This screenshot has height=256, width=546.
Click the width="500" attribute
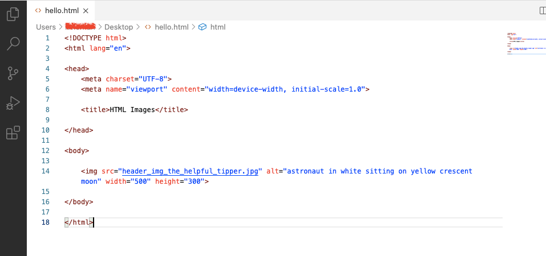click(128, 181)
